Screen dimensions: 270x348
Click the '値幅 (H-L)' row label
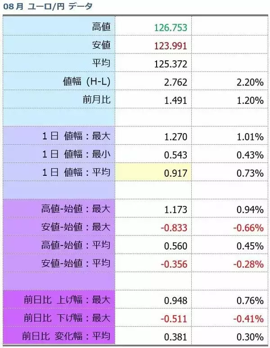click(x=87, y=82)
